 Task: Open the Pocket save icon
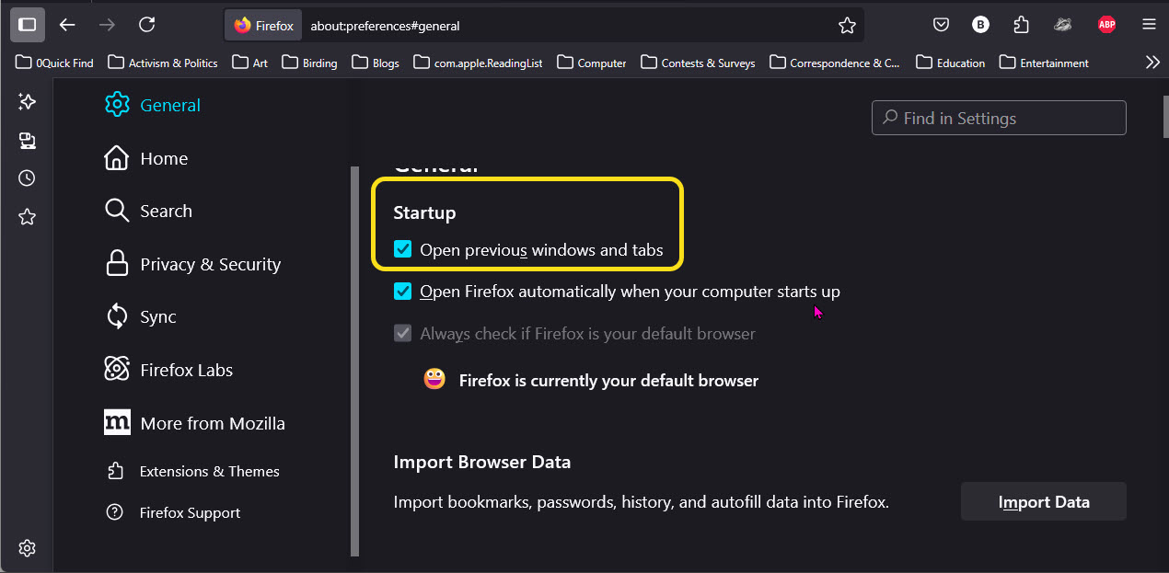tap(941, 25)
